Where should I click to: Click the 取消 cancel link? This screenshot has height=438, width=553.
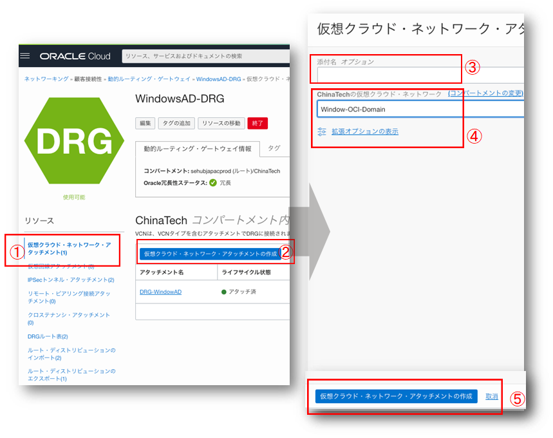[492, 396]
